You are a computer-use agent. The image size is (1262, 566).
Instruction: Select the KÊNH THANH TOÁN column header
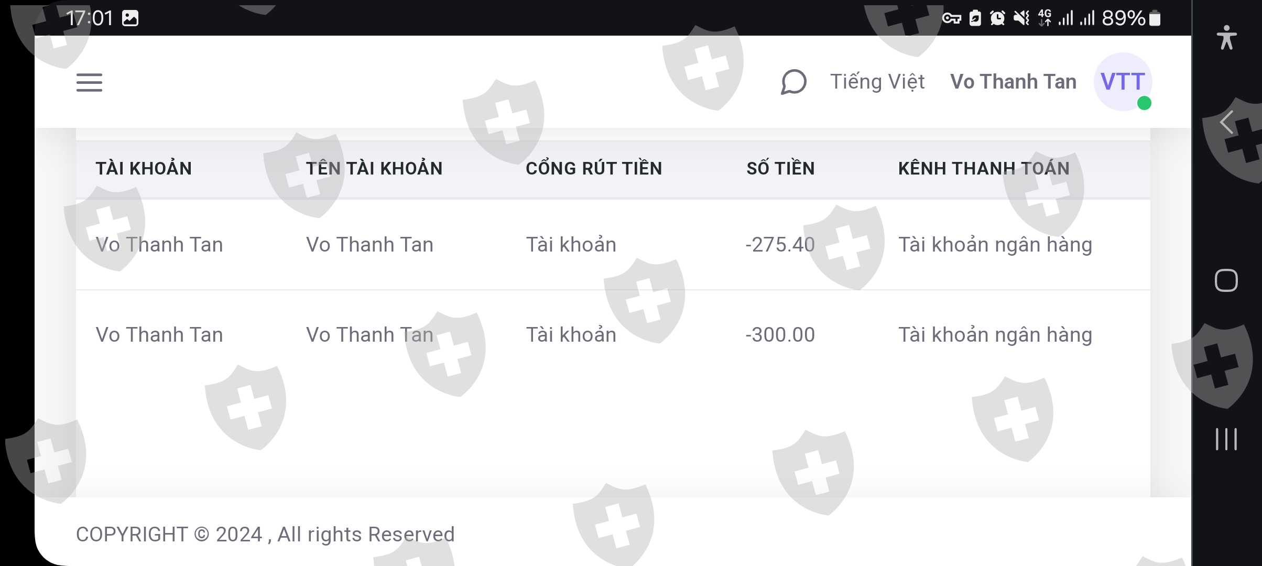984,169
